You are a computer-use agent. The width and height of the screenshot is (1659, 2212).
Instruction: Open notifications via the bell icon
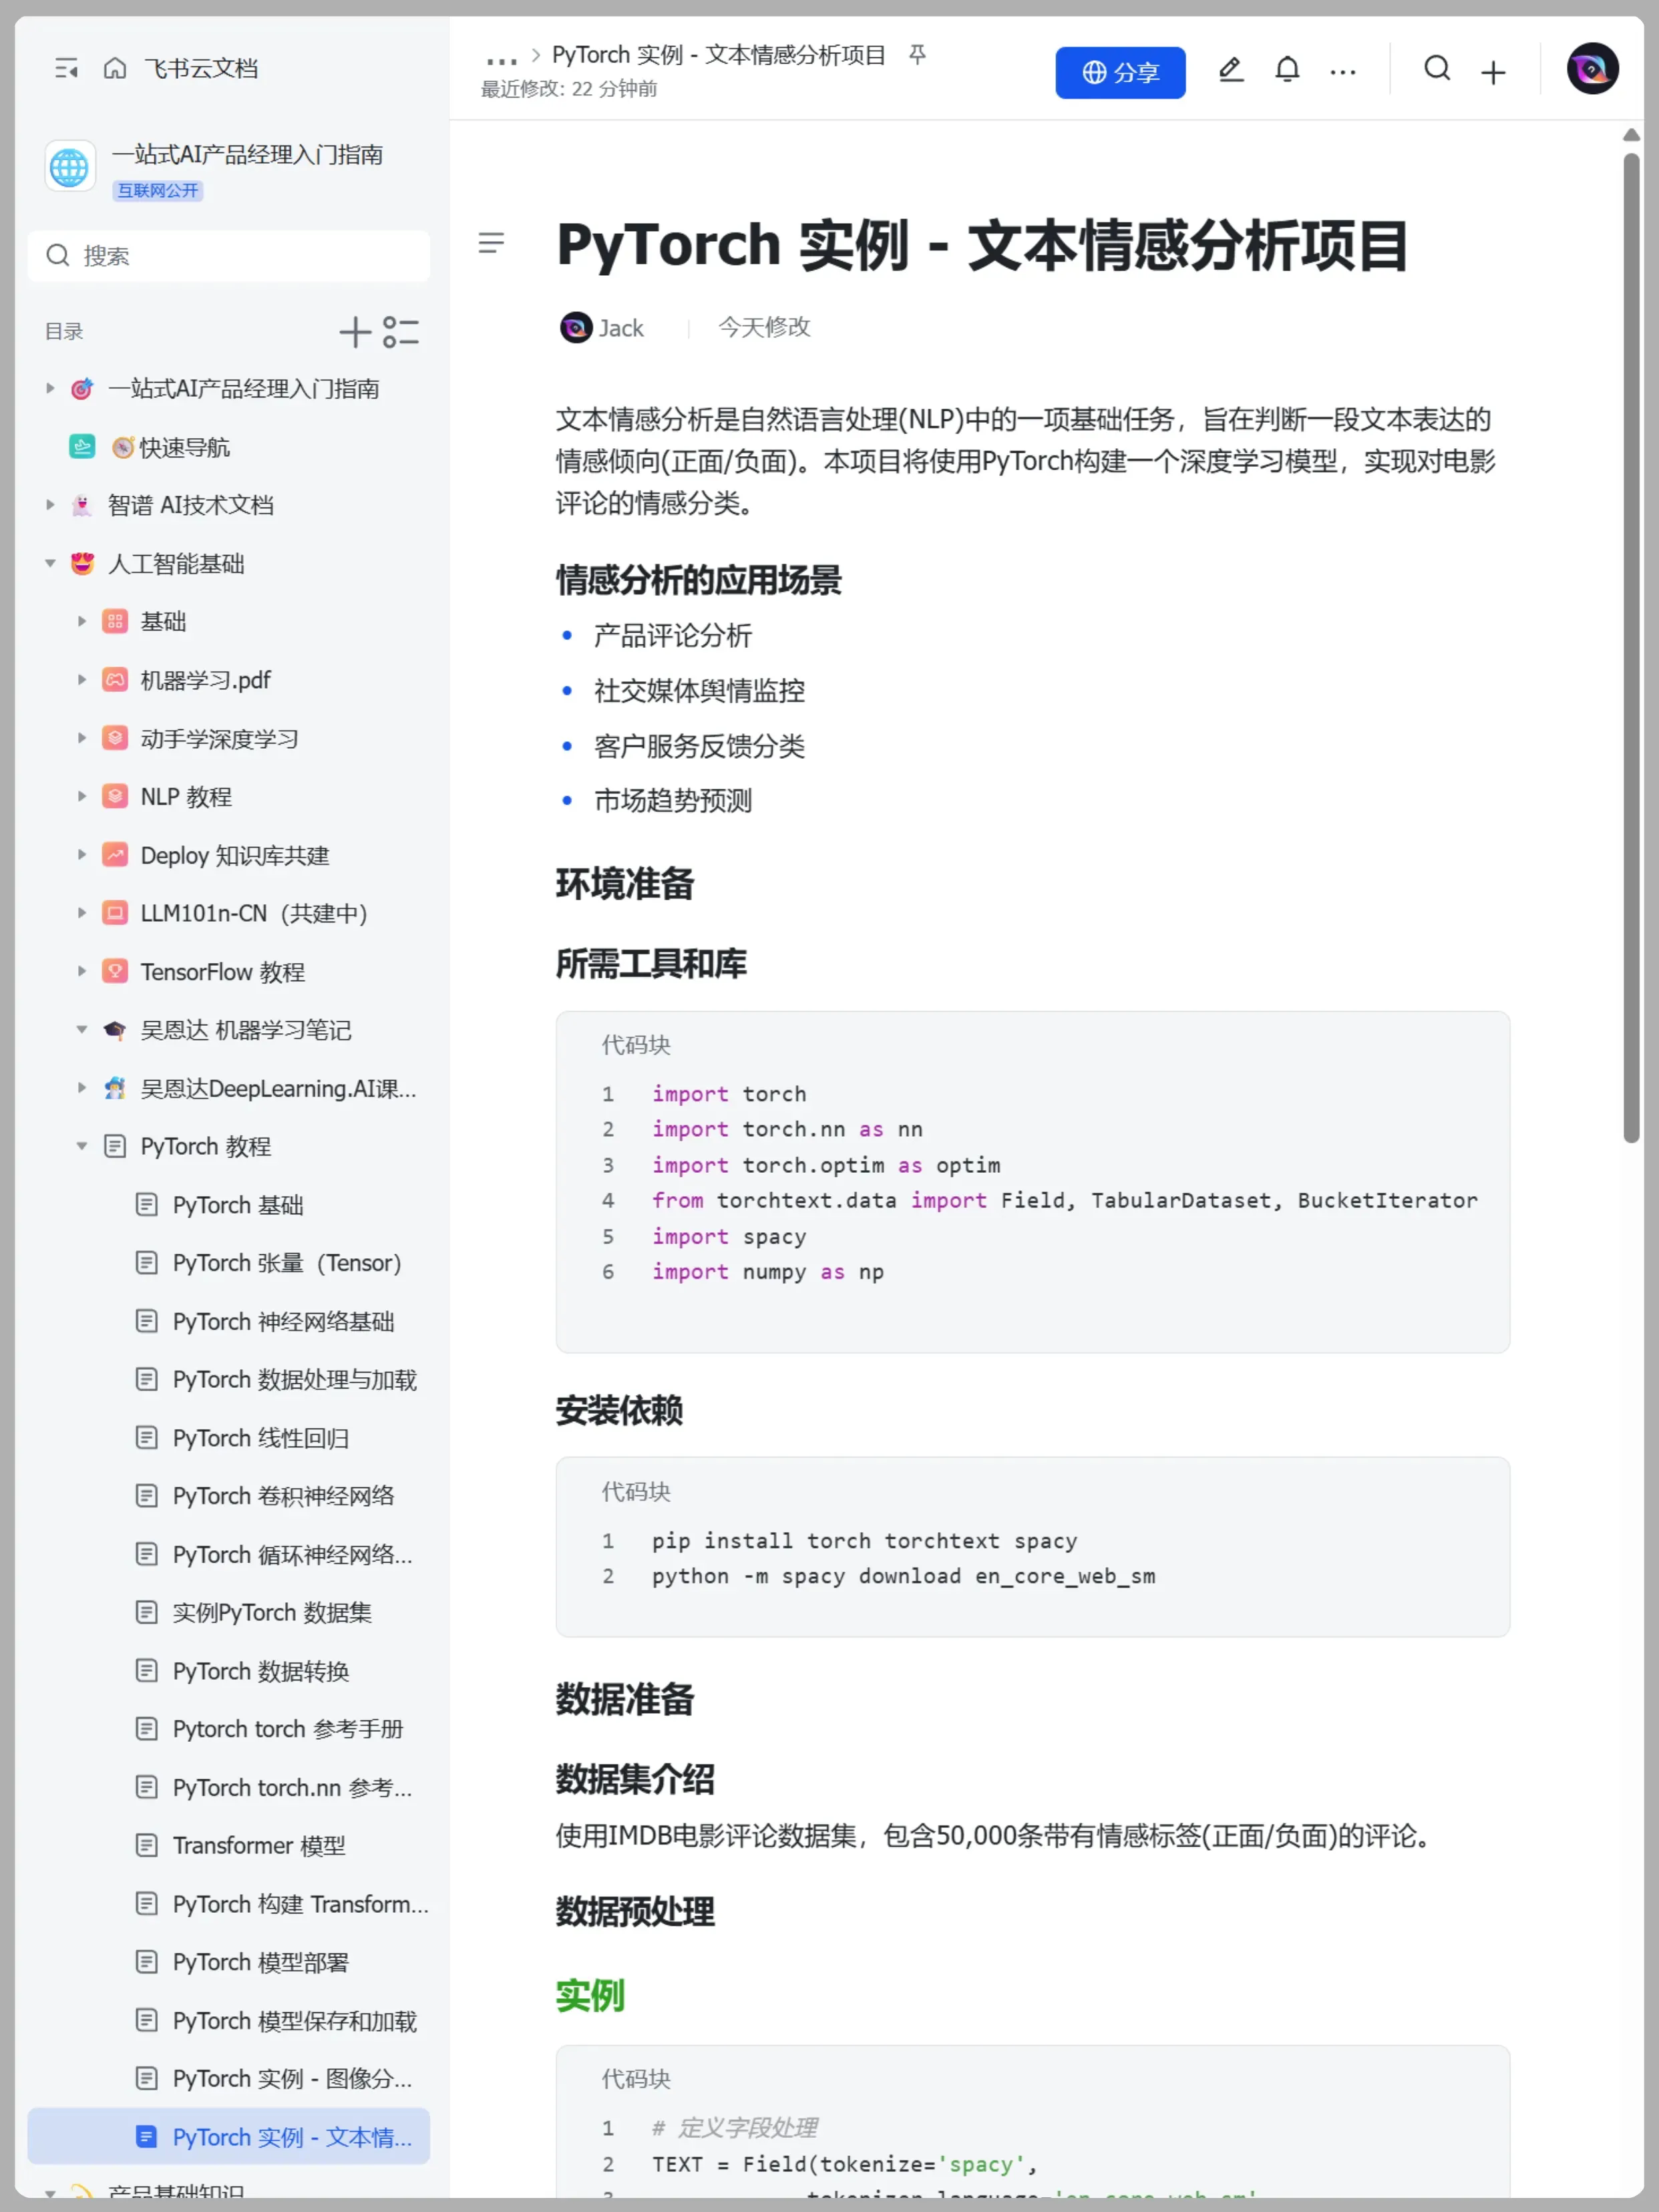(1287, 70)
